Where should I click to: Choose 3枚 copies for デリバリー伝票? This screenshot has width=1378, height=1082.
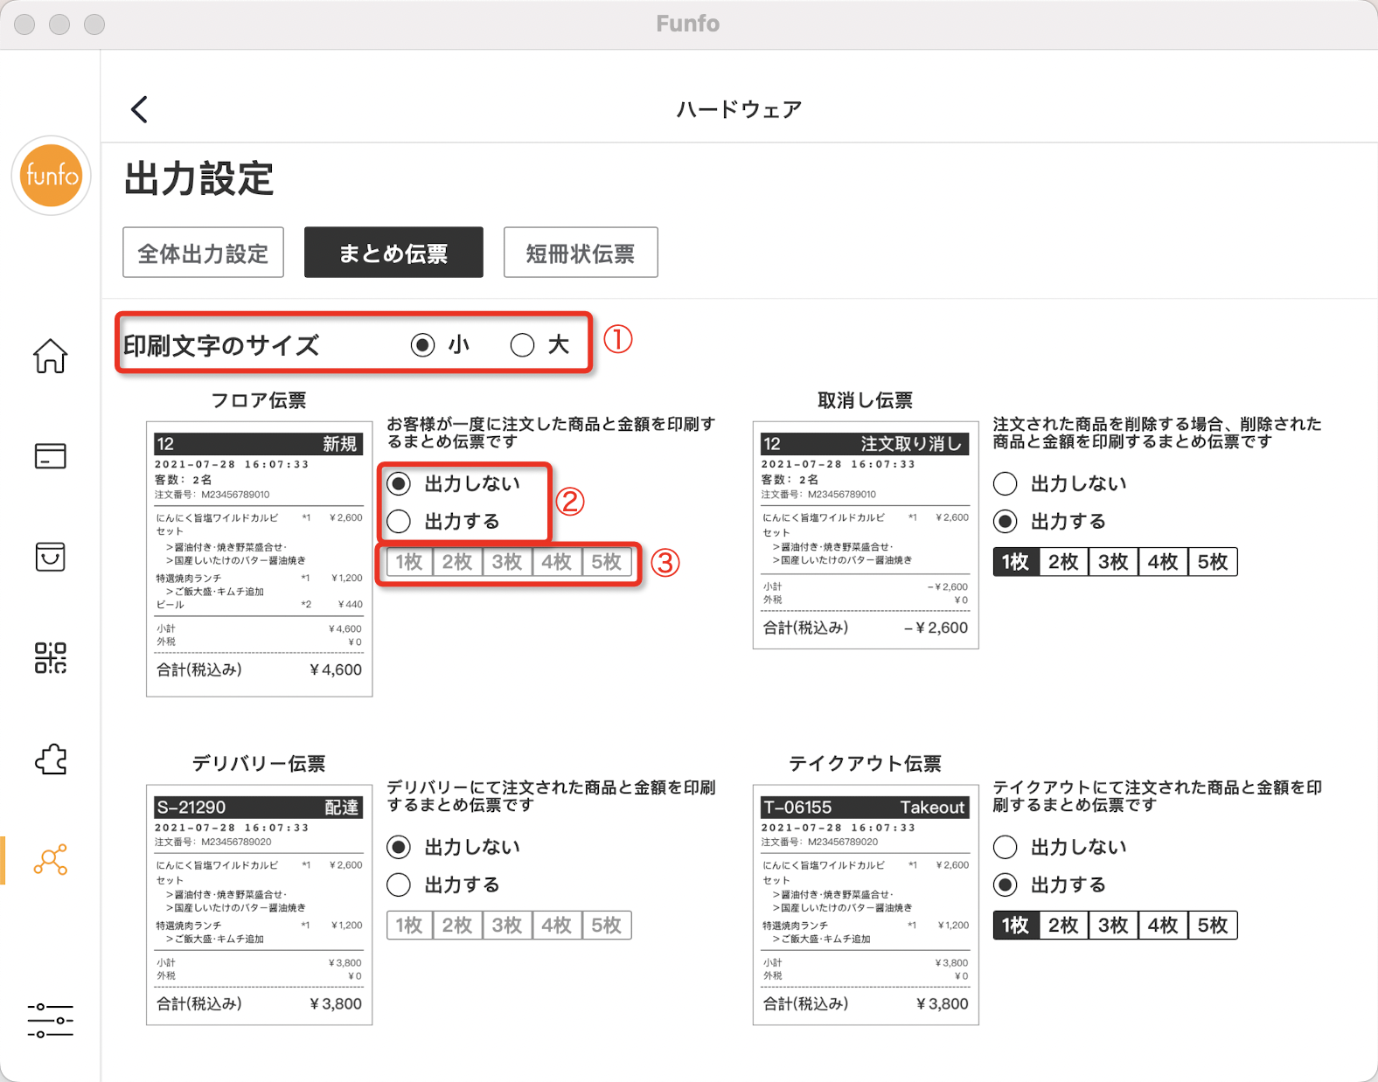507,925
